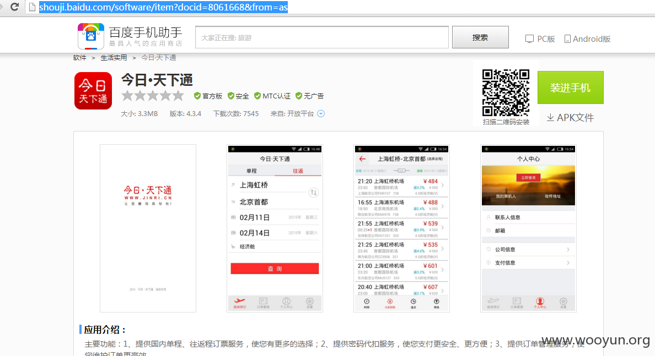
Task: Open the 个人中心 screenshot thumbnail
Action: [x=528, y=228]
